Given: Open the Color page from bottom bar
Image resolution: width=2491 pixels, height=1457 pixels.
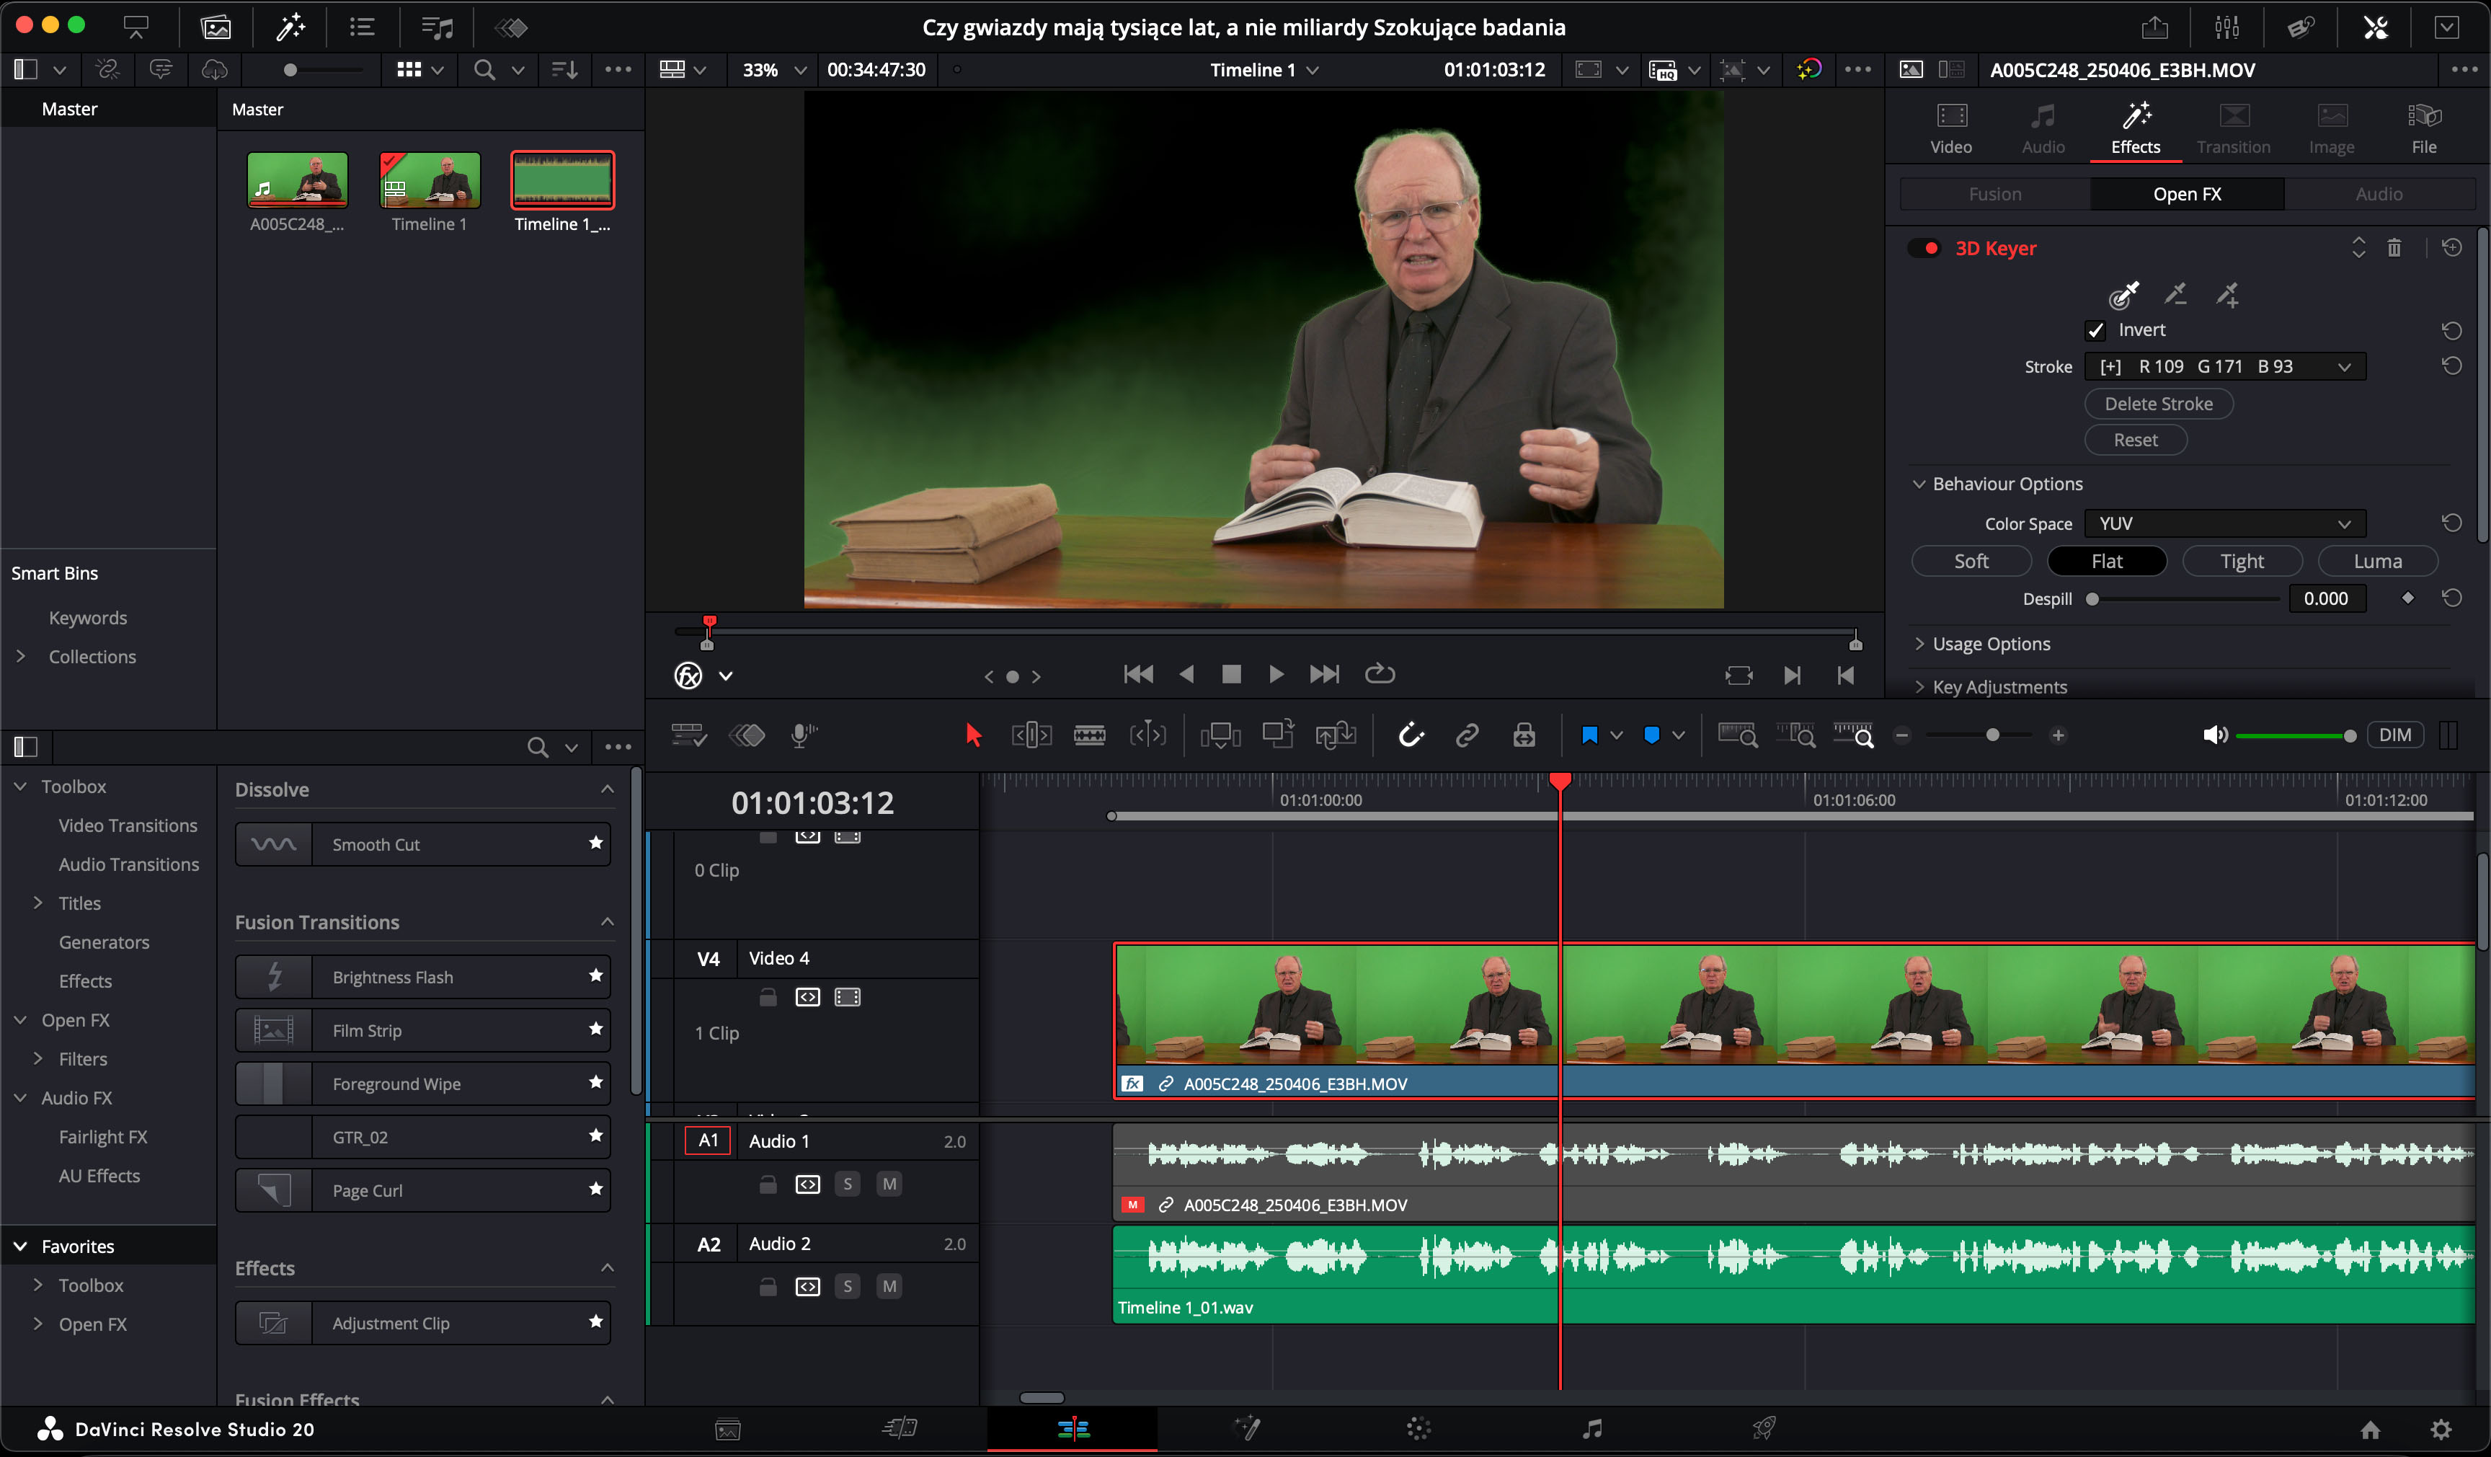Looking at the screenshot, I should (1418, 1428).
